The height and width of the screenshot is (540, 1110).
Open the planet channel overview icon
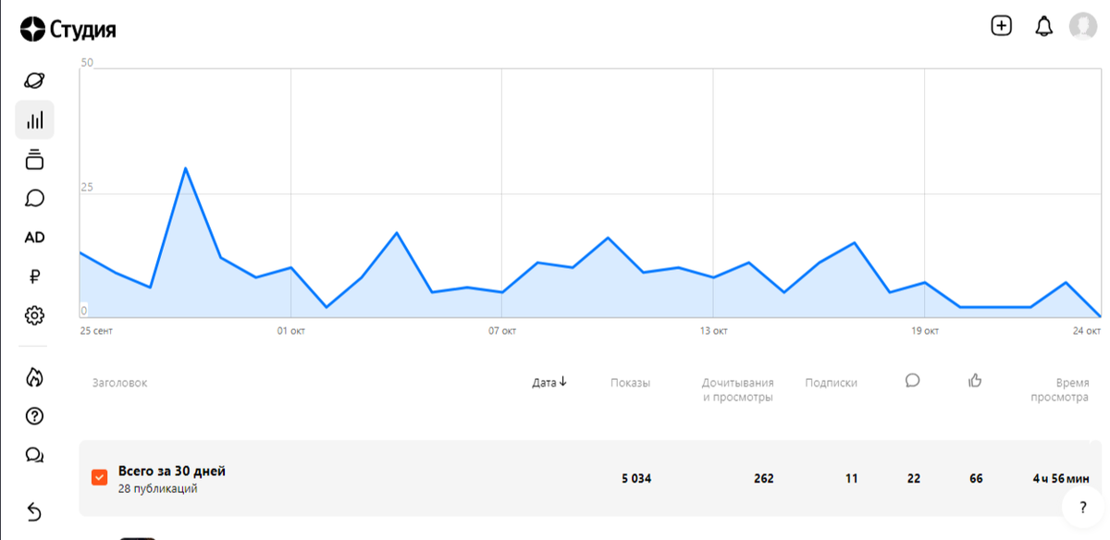34,80
